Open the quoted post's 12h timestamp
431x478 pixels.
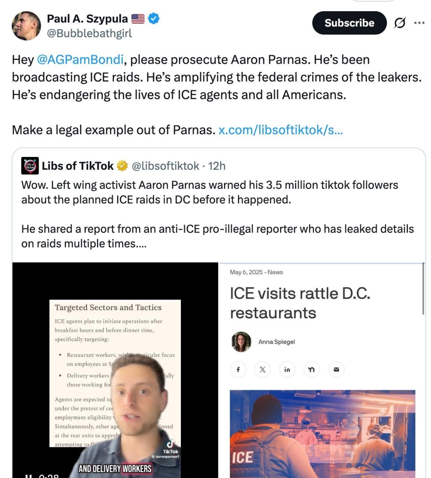(217, 166)
